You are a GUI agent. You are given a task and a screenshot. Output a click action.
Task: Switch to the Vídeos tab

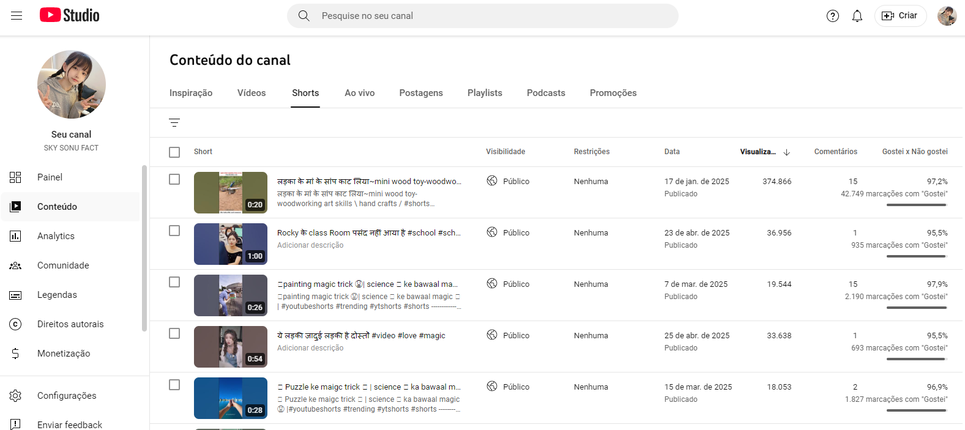(251, 93)
